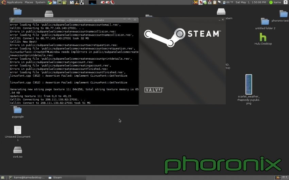Launch Chrome from the top panel
The height and width of the screenshot is (180, 289).
50,2
